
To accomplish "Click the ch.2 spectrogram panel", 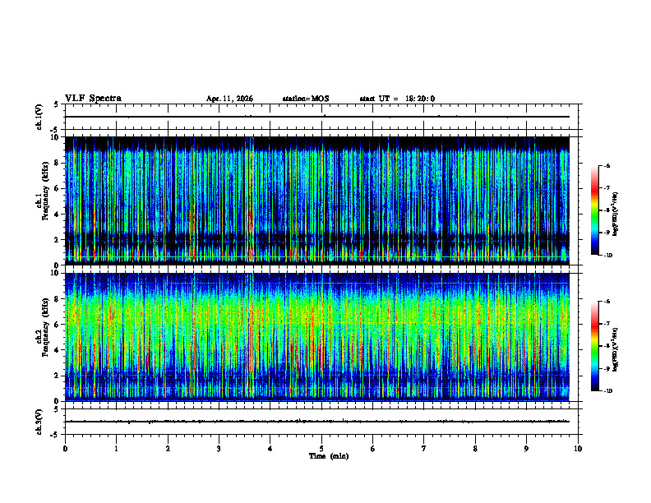I will tap(317, 337).
